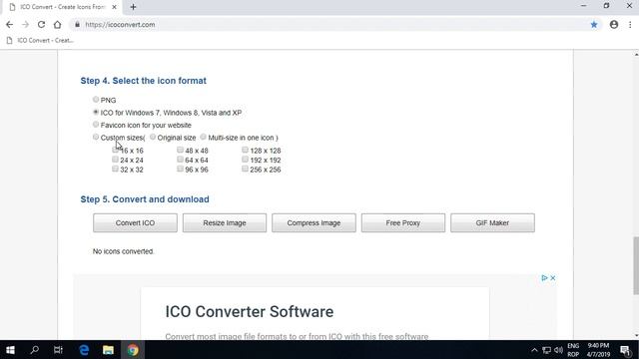
Task: Open taskbar search magnifier
Action: tap(35, 350)
